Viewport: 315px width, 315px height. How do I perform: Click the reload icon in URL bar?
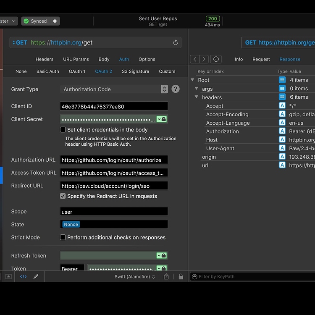[x=176, y=42]
